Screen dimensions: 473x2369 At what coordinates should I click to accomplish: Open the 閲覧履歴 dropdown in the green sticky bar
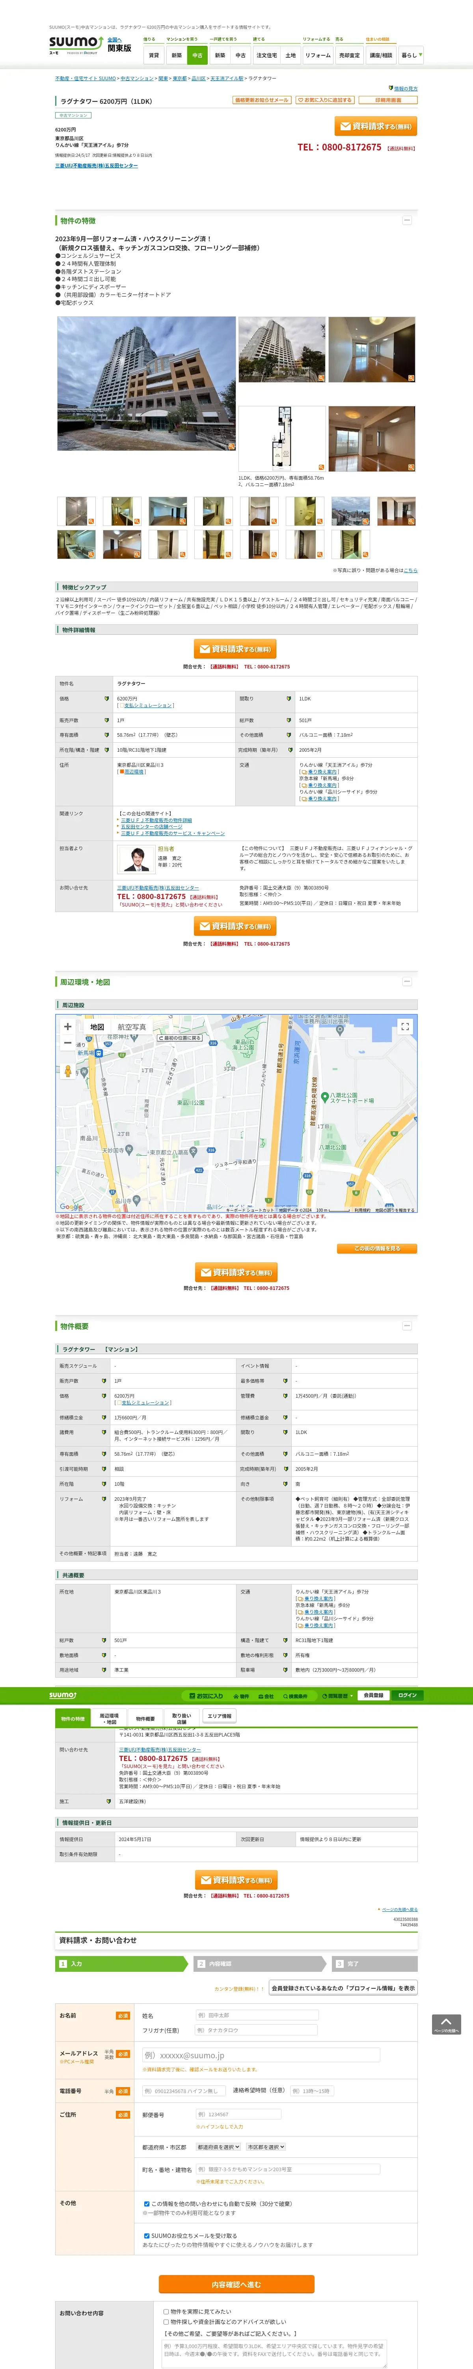[338, 1696]
